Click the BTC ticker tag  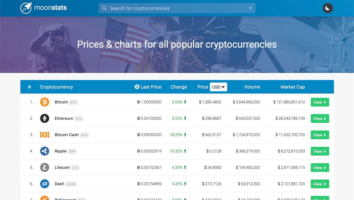(73, 102)
